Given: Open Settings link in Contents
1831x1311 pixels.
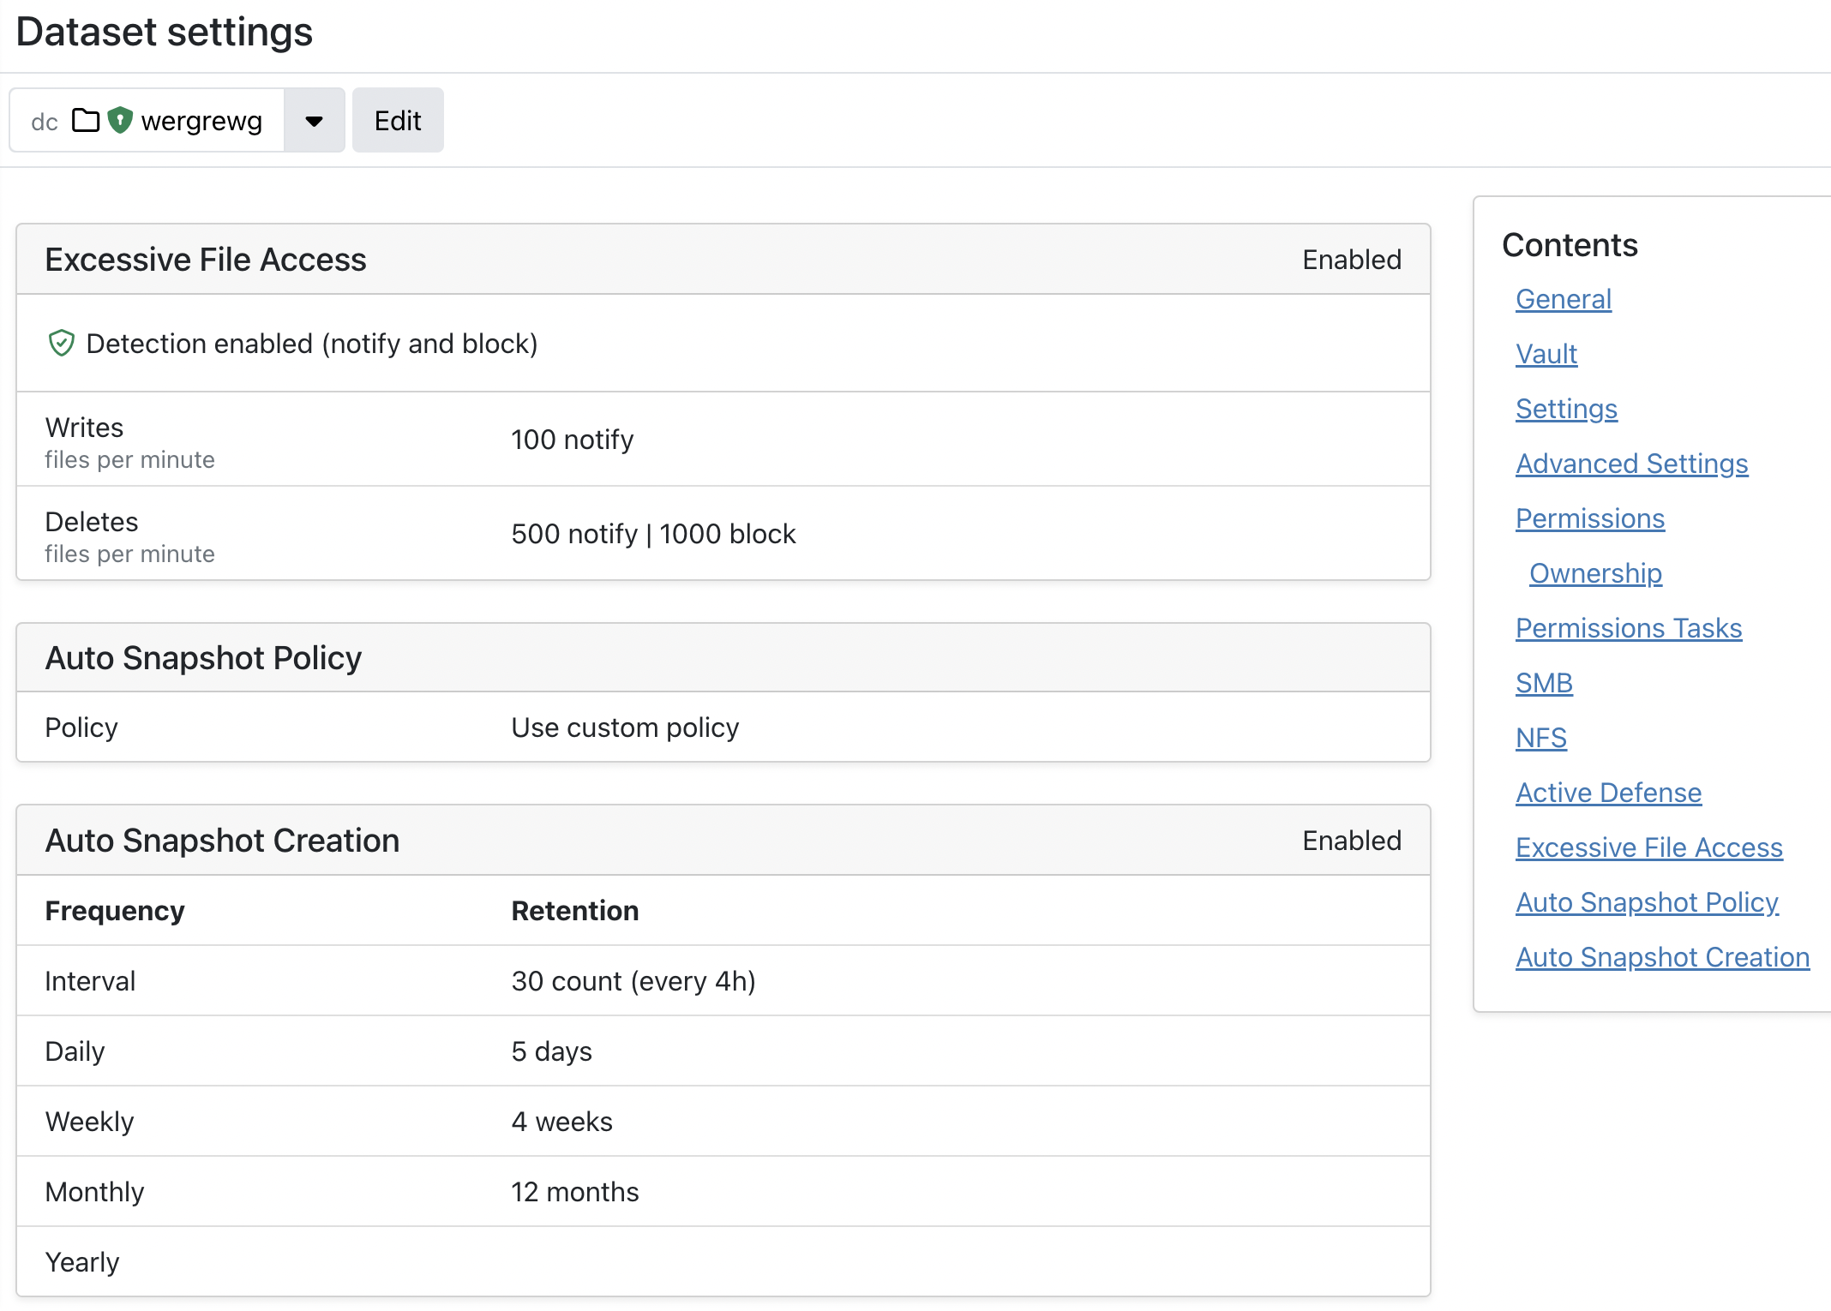Looking at the screenshot, I should (x=1566, y=409).
